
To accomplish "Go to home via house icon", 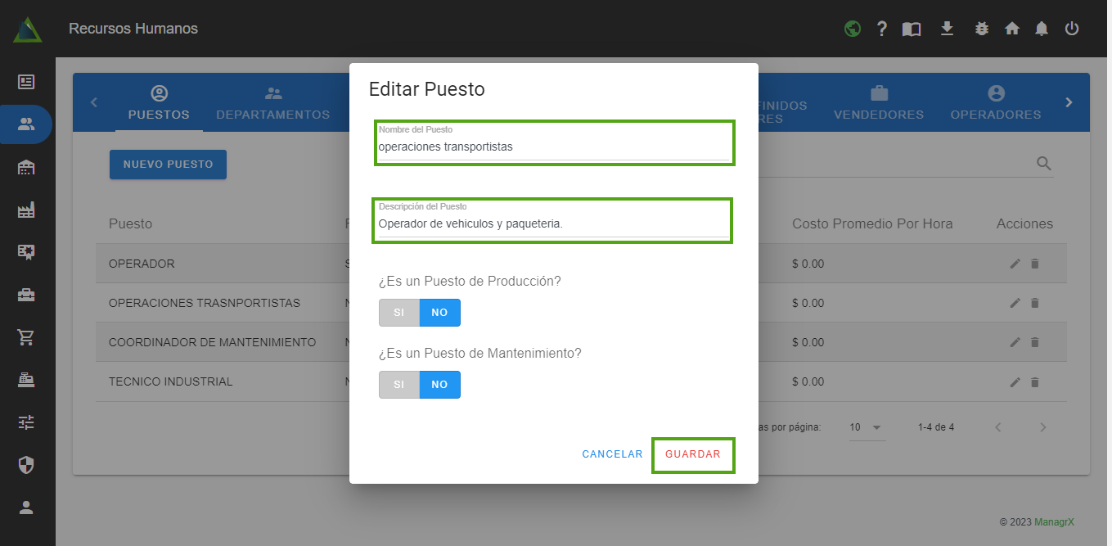I will point(1012,29).
